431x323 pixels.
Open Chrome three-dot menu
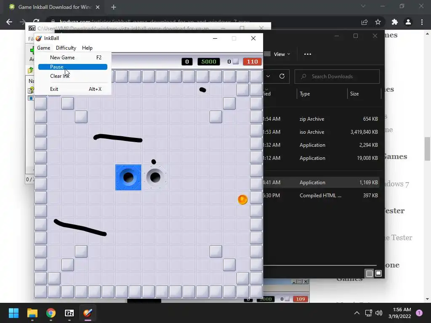click(x=422, y=22)
